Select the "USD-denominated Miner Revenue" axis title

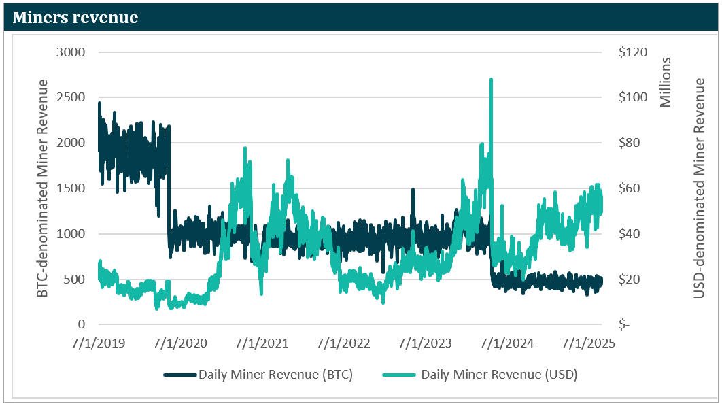tap(699, 188)
